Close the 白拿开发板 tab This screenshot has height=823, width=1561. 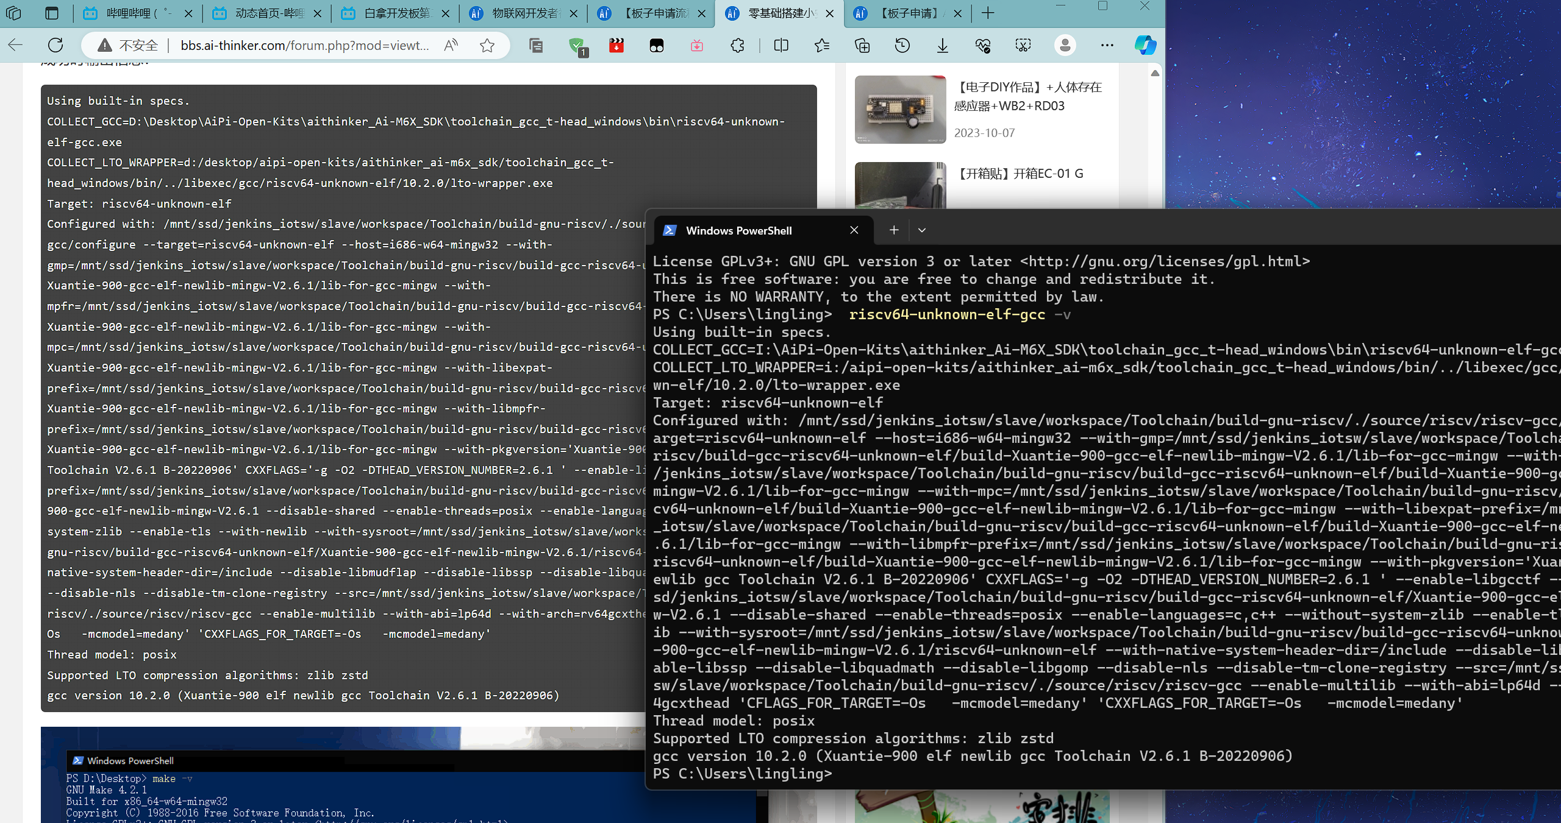pos(446,13)
